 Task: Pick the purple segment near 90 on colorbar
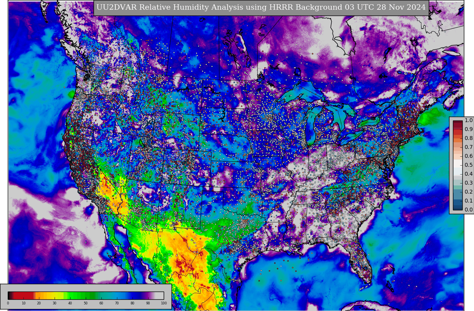coord(147,295)
